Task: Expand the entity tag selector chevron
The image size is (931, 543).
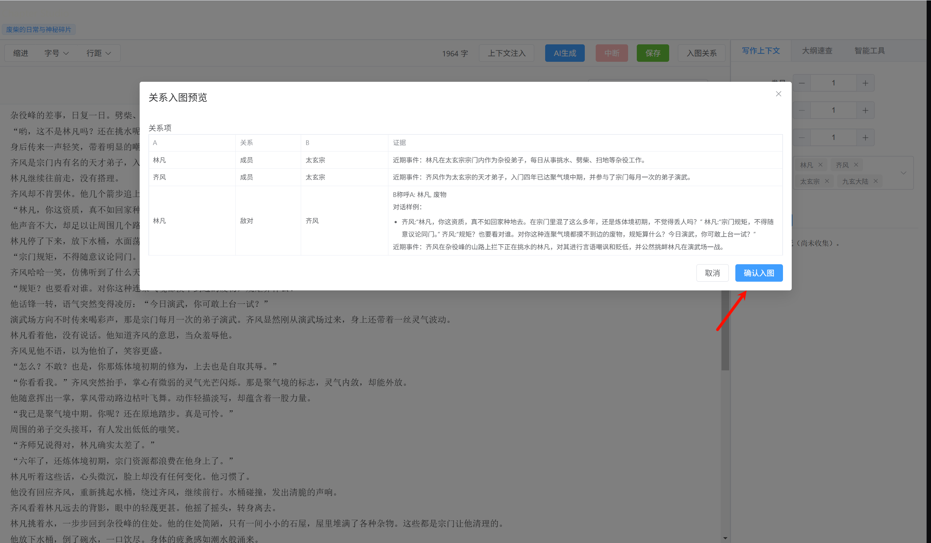Action: tap(903, 173)
